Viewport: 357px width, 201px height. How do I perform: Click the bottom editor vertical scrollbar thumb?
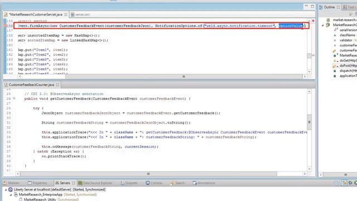tap(309, 122)
